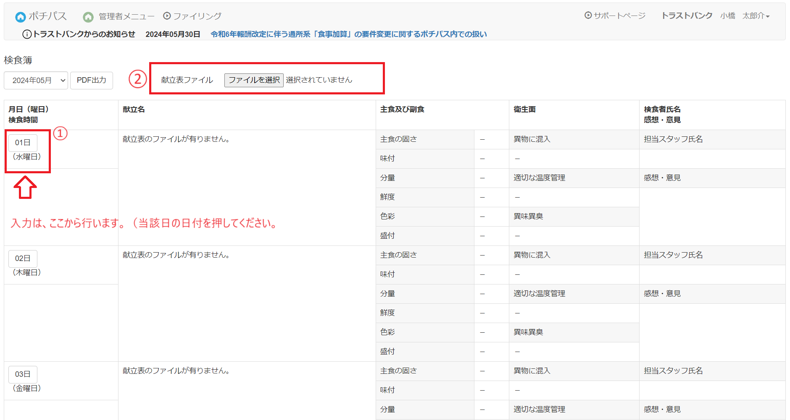
Task: Open the 令和6年報酬改定 announcement link
Action: click(x=348, y=34)
